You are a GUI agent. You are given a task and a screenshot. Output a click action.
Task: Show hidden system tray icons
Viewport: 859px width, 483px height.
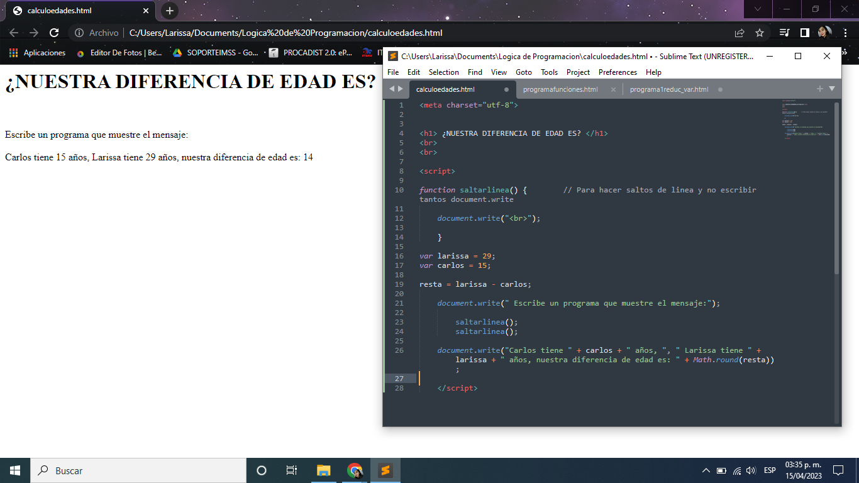click(x=706, y=470)
